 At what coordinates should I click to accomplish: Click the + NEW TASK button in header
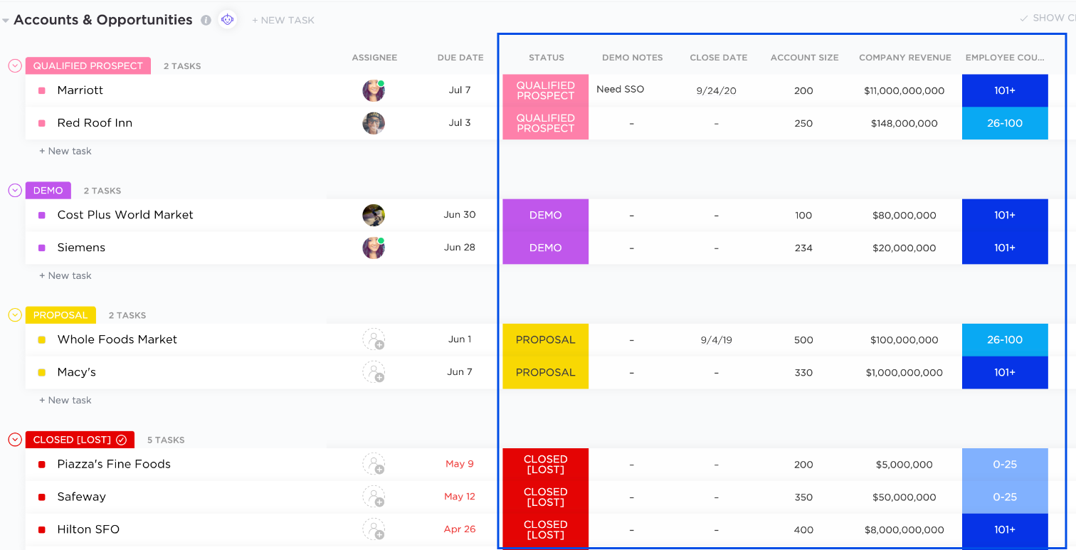click(x=283, y=21)
